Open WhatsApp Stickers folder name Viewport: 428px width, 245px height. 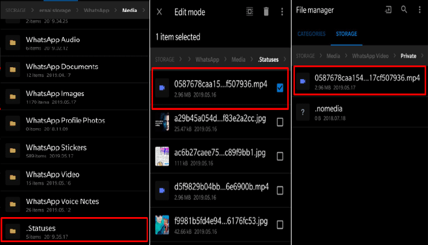tap(56, 148)
